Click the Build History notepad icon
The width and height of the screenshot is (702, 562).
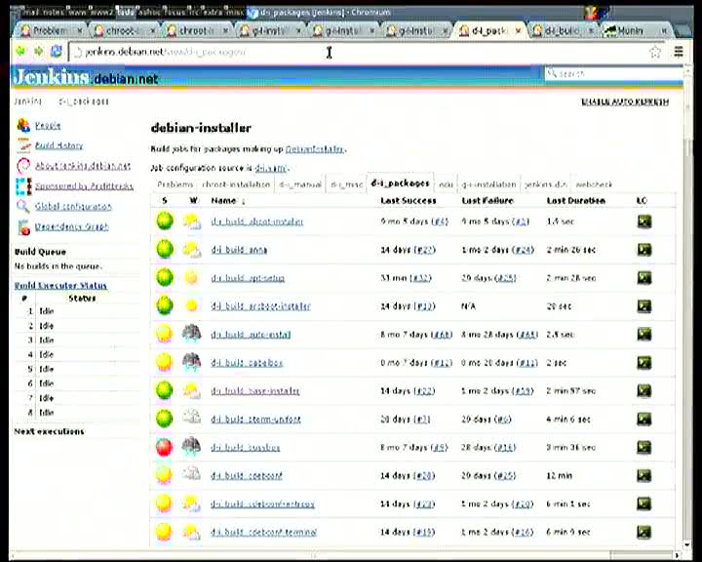pyautogui.click(x=23, y=145)
